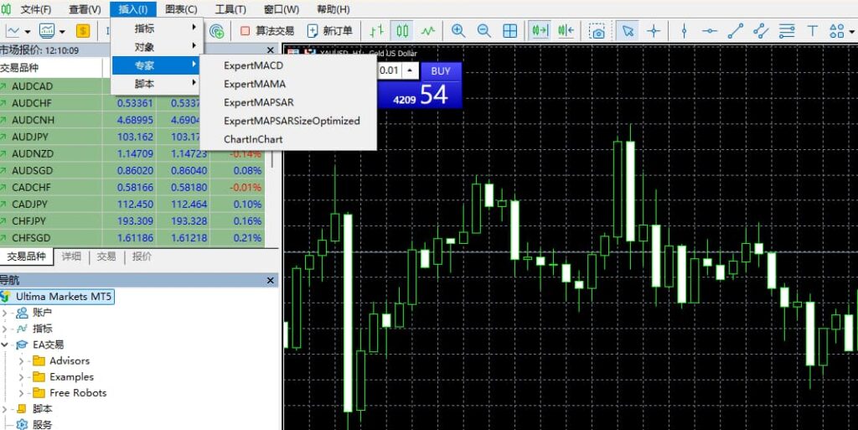This screenshot has width=858, height=430.
Task: Switch to candlestick chart type
Action: point(402,31)
